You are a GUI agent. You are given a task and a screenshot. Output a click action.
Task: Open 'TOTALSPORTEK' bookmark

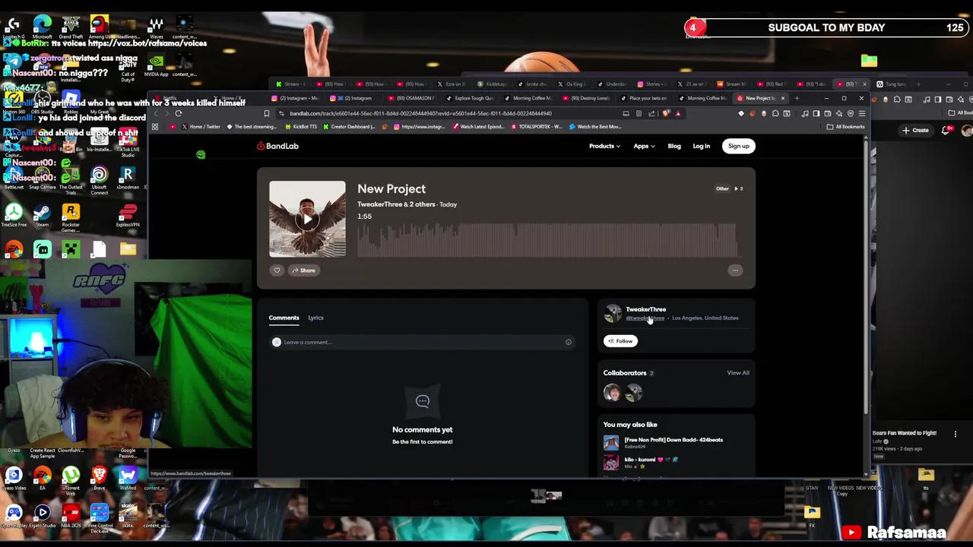click(536, 127)
